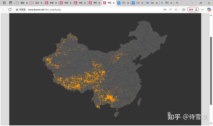This screenshot has width=213, height=126.
Task: Open the Edge workspaces icon
Action: click(x=4, y=3)
